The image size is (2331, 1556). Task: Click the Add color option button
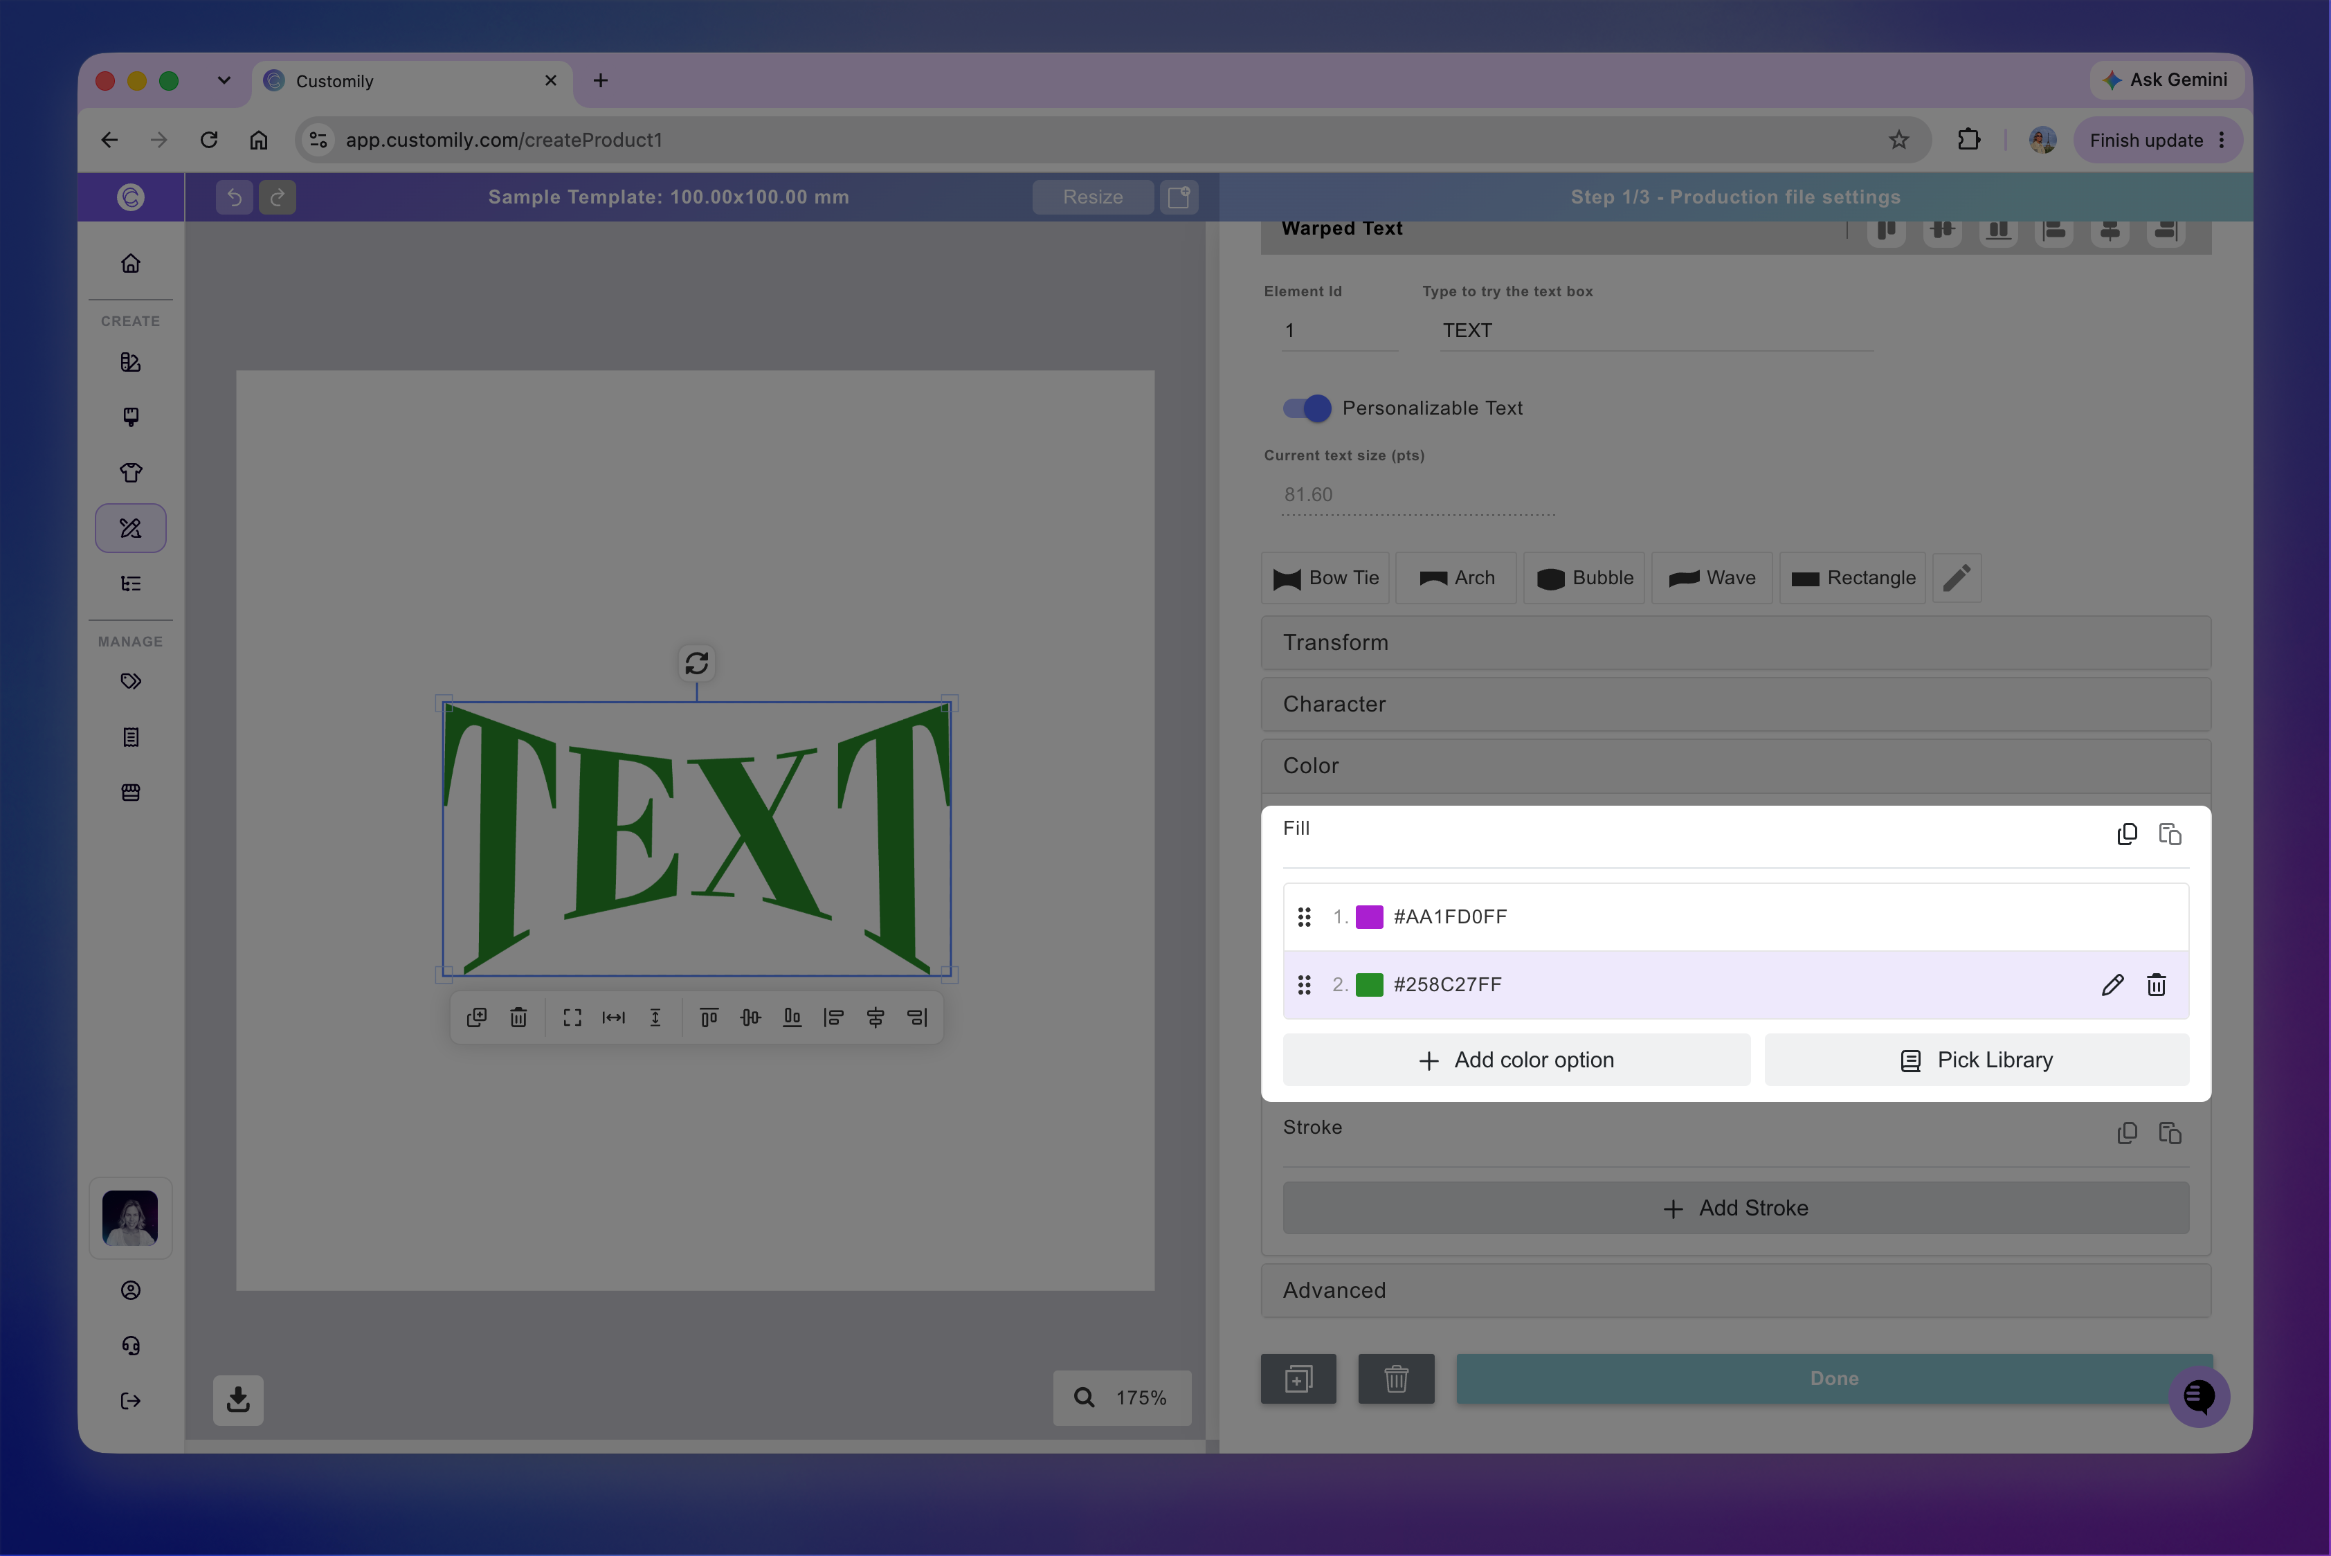1516,1060
